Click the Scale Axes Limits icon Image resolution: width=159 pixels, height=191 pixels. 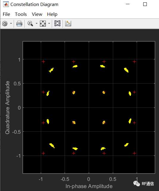tap(43, 23)
